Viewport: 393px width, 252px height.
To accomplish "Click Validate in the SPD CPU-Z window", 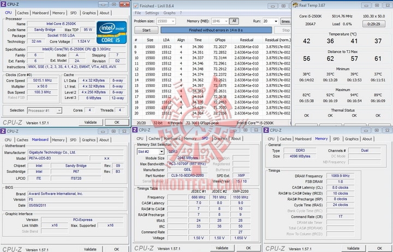I will 222,248.
